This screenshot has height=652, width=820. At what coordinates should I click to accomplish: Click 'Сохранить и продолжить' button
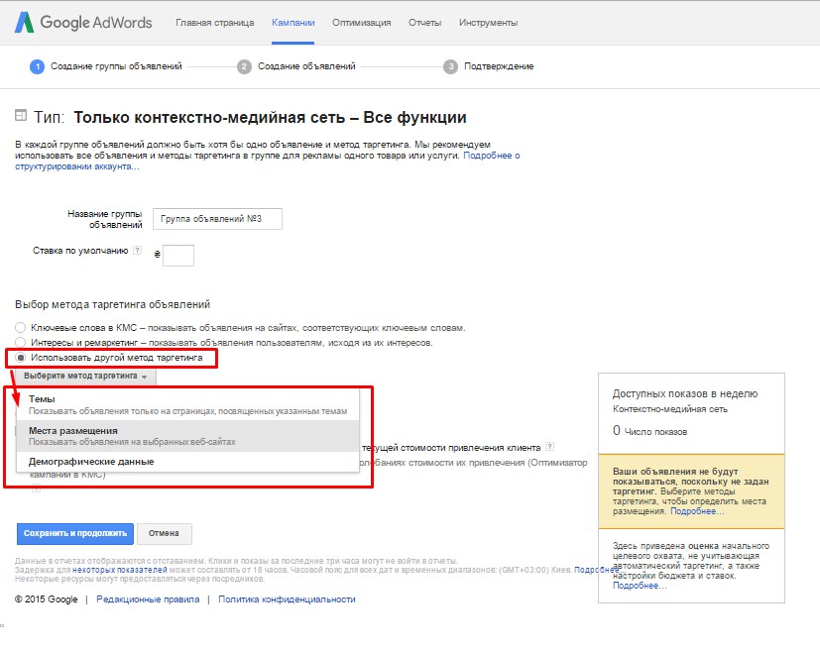click(75, 533)
